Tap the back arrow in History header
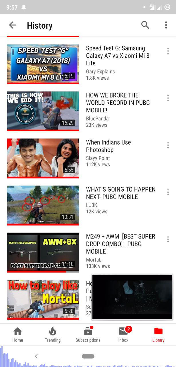Screen dimensions: 176x367 [x=13, y=25]
